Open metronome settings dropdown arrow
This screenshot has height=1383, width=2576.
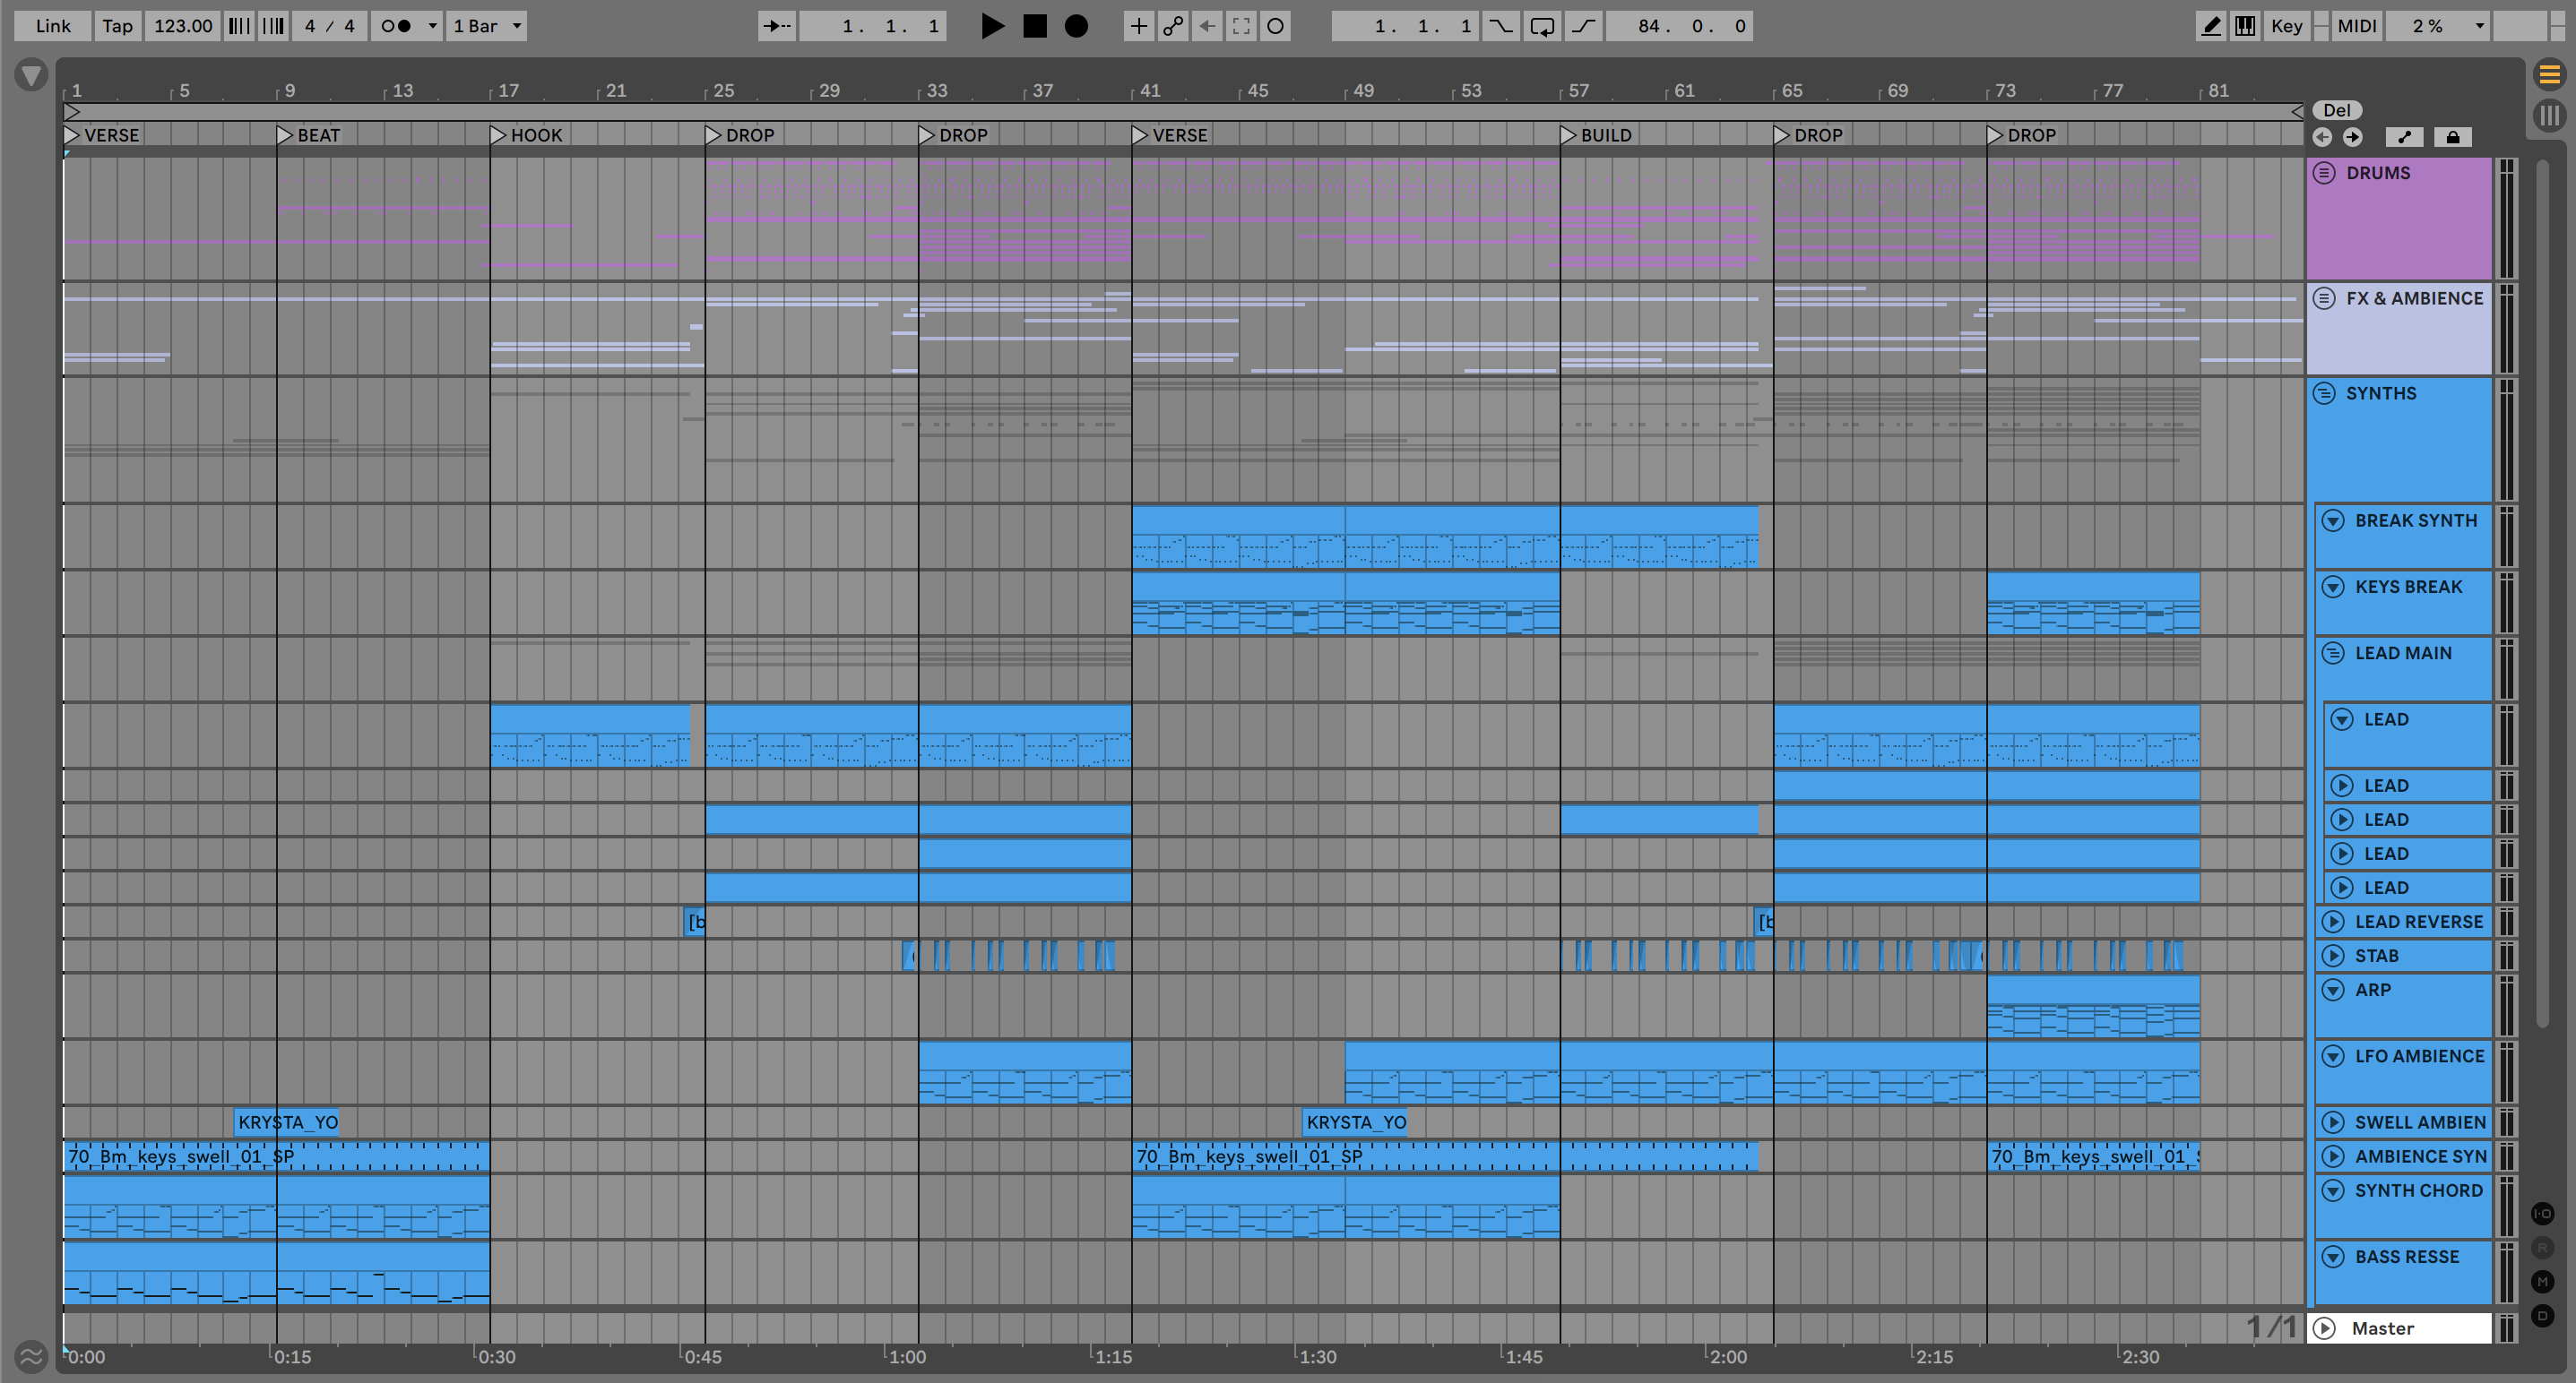click(432, 26)
